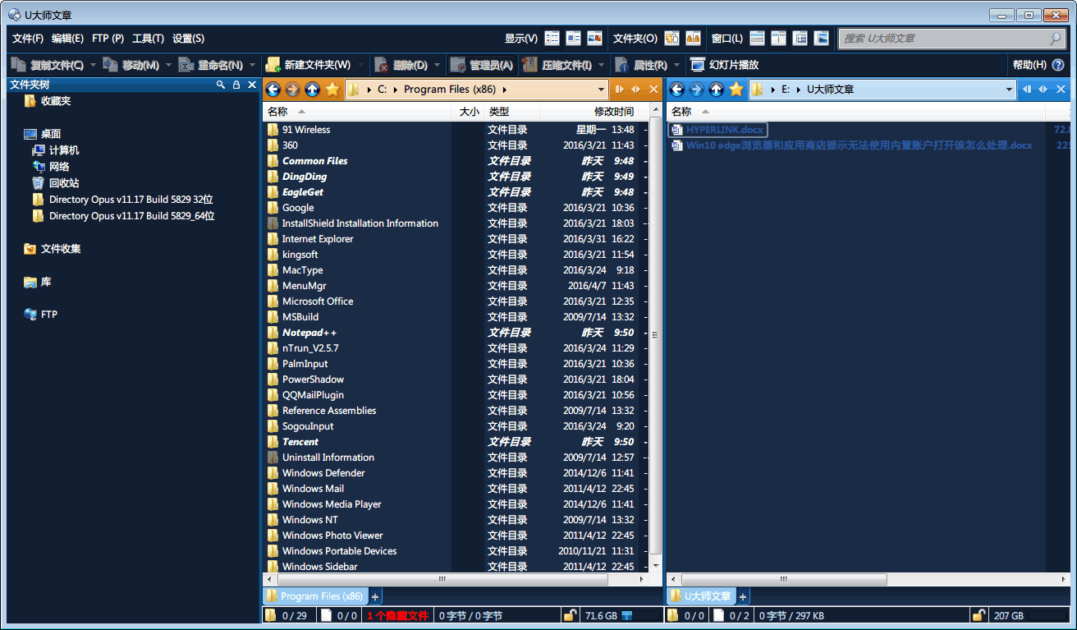Open favorites star in right pane
Image resolution: width=1077 pixels, height=630 pixels.
click(x=736, y=89)
